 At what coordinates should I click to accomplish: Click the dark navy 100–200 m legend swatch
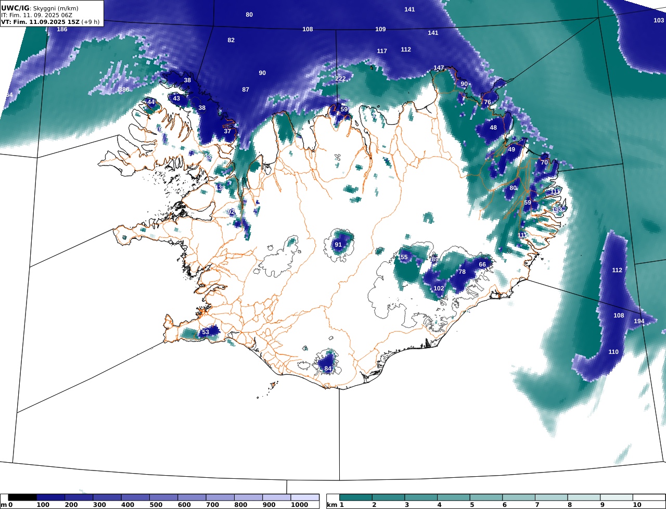[50, 498]
